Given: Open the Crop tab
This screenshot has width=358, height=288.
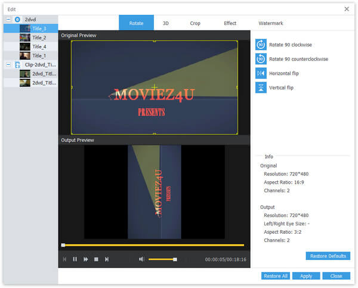Looking at the screenshot, I should tap(195, 23).
